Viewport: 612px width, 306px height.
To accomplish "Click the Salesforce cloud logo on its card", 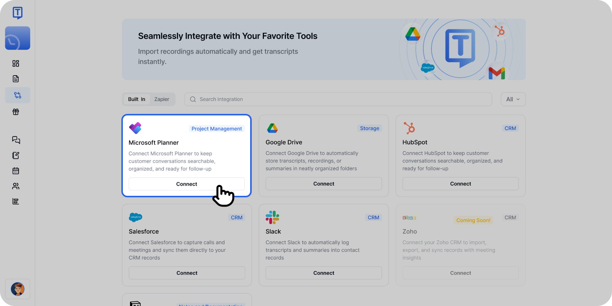I will click(136, 217).
